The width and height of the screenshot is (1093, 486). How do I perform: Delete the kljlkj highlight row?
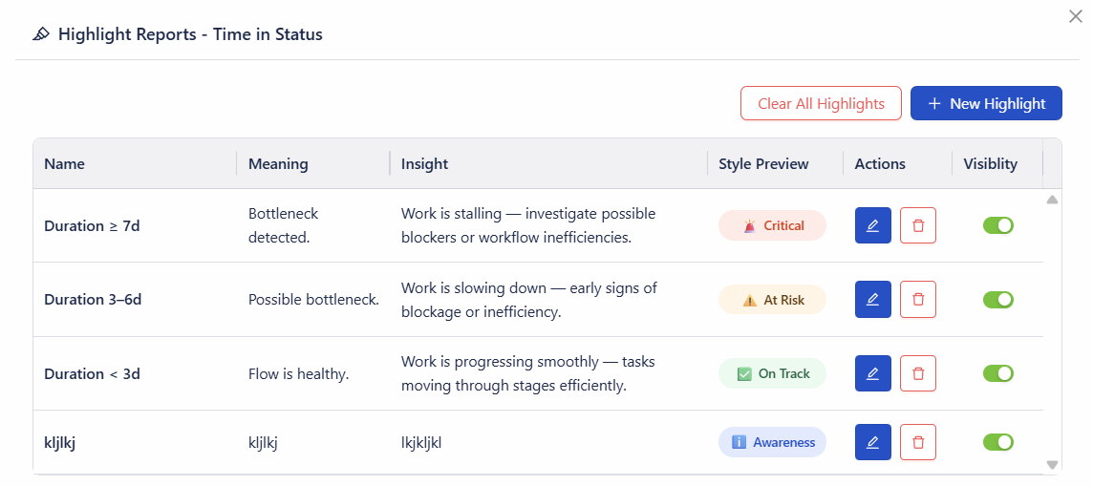point(918,442)
